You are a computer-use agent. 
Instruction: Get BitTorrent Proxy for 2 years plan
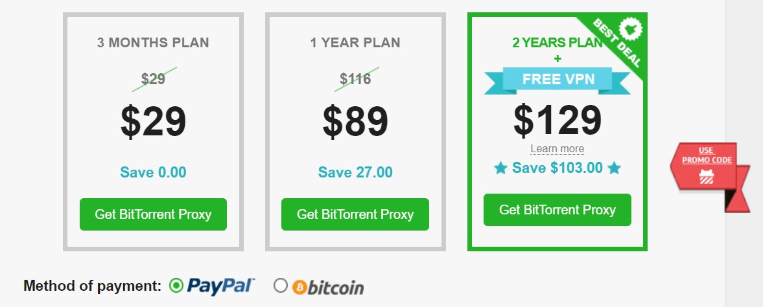coord(557,210)
